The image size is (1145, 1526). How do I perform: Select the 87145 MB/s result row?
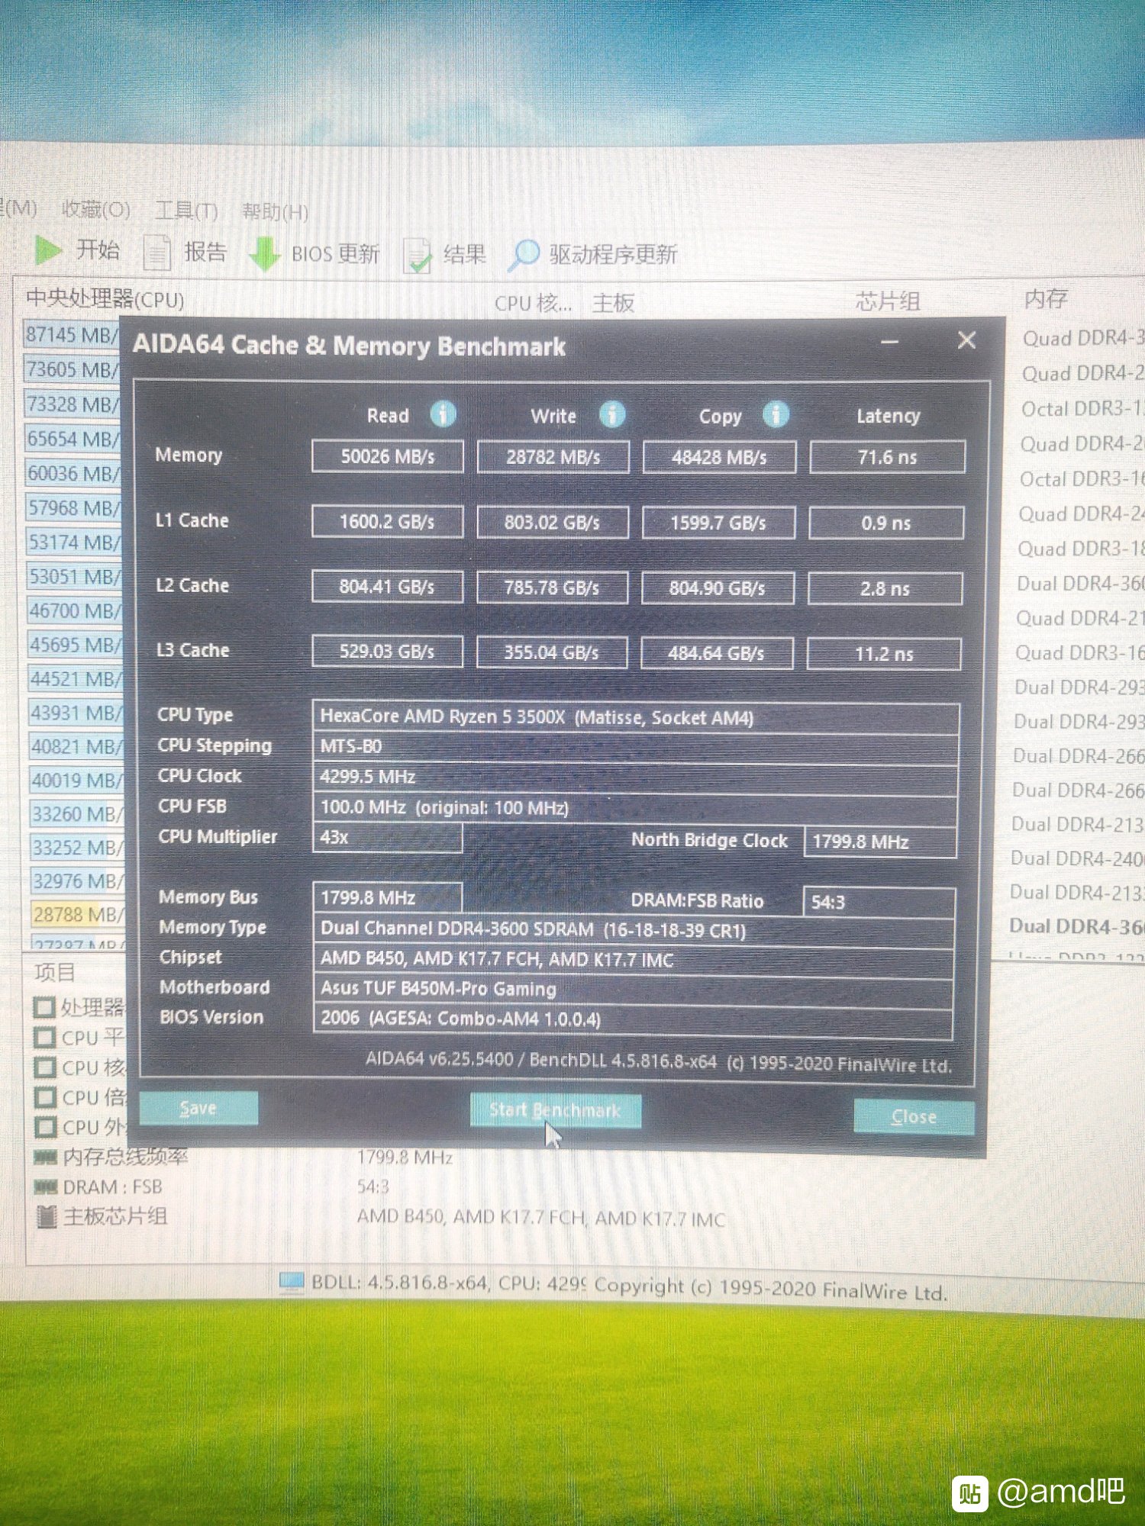pos(73,334)
